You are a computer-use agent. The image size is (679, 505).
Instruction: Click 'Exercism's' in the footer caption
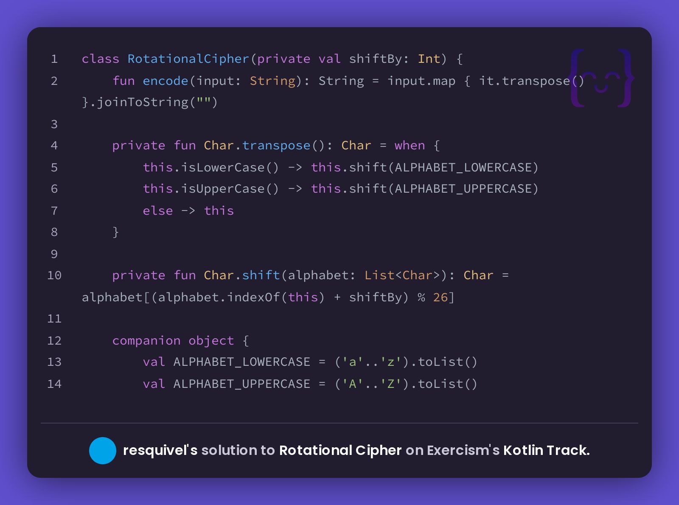click(463, 450)
